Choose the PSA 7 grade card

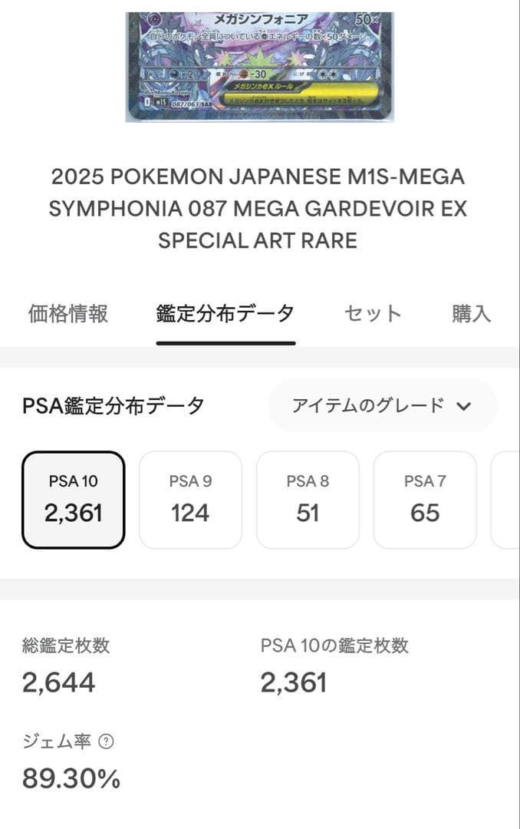(x=425, y=499)
